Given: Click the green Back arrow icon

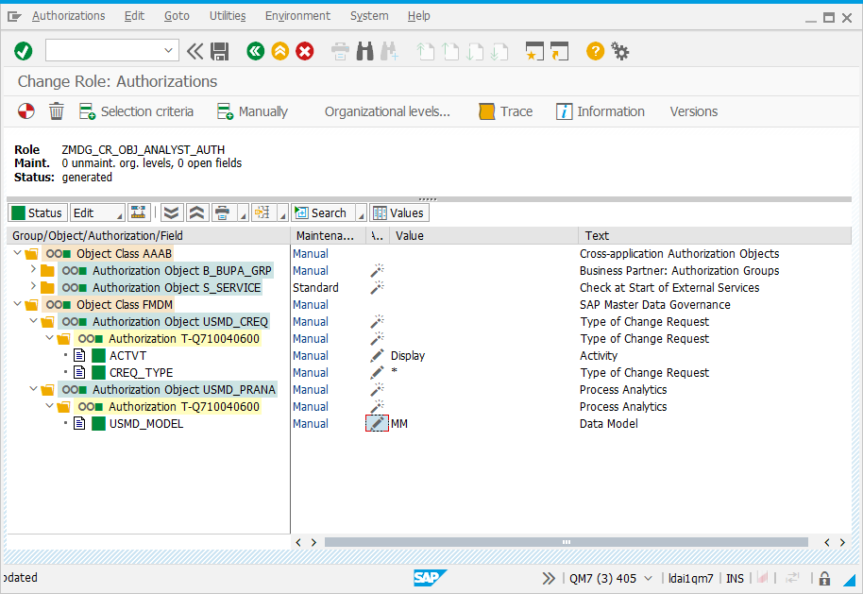Looking at the screenshot, I should (x=255, y=51).
